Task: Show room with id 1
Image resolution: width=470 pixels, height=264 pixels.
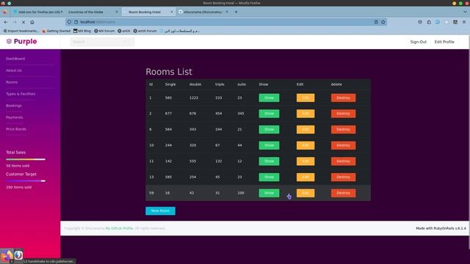Action: pyautogui.click(x=269, y=98)
